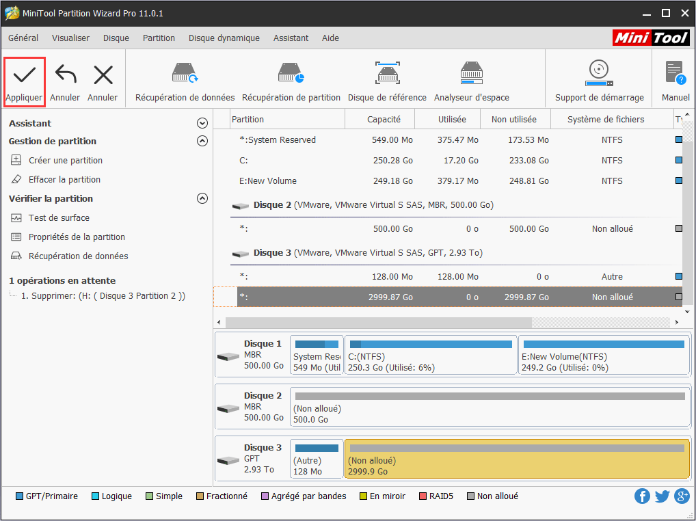Open Support de démarrage media builder
The image size is (696, 521).
pos(599,73)
